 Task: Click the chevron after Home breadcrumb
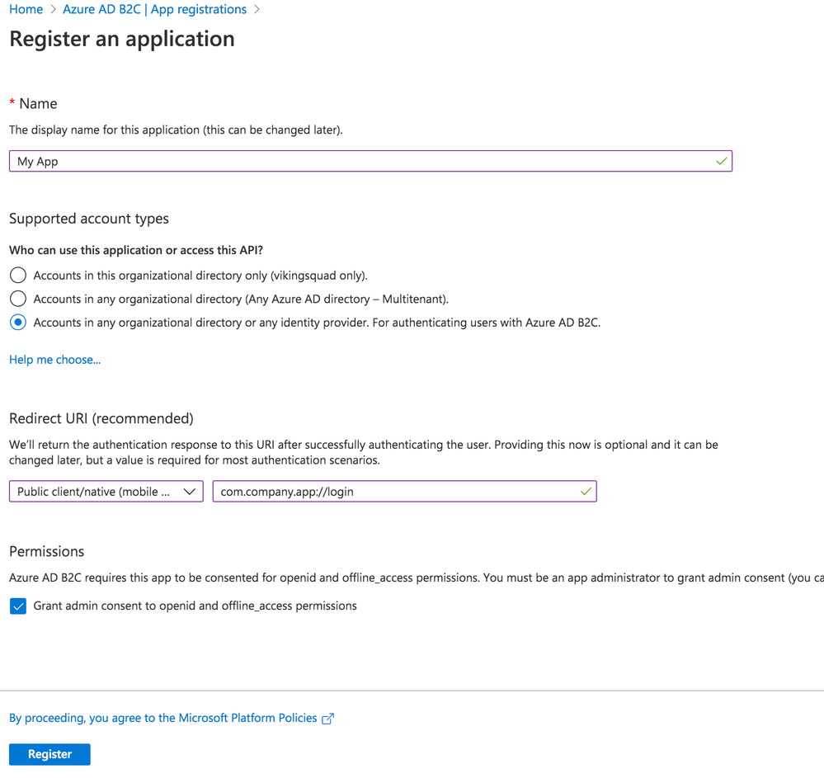point(53,10)
